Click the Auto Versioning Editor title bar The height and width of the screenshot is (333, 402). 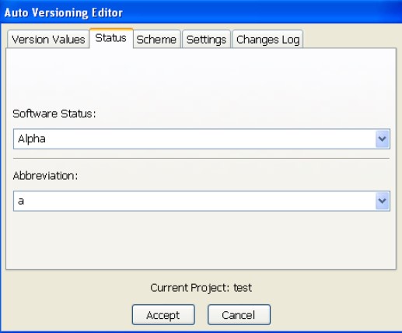point(201,12)
